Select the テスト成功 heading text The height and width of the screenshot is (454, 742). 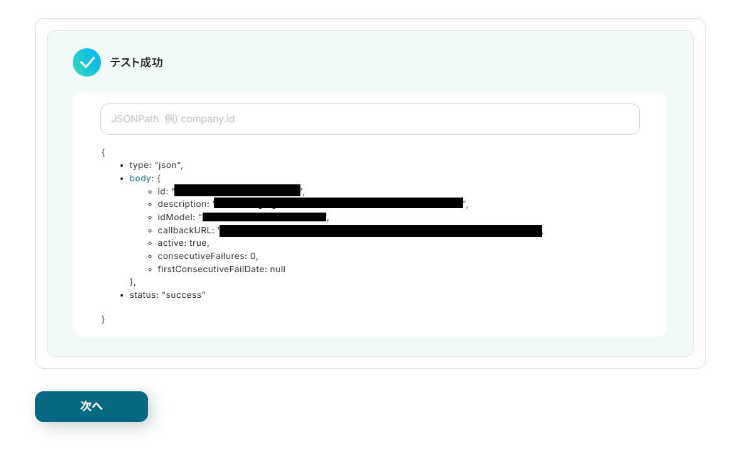click(136, 63)
